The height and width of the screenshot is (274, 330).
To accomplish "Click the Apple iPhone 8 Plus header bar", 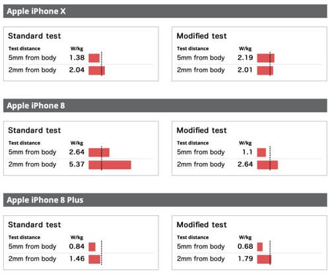I will tap(165, 200).
